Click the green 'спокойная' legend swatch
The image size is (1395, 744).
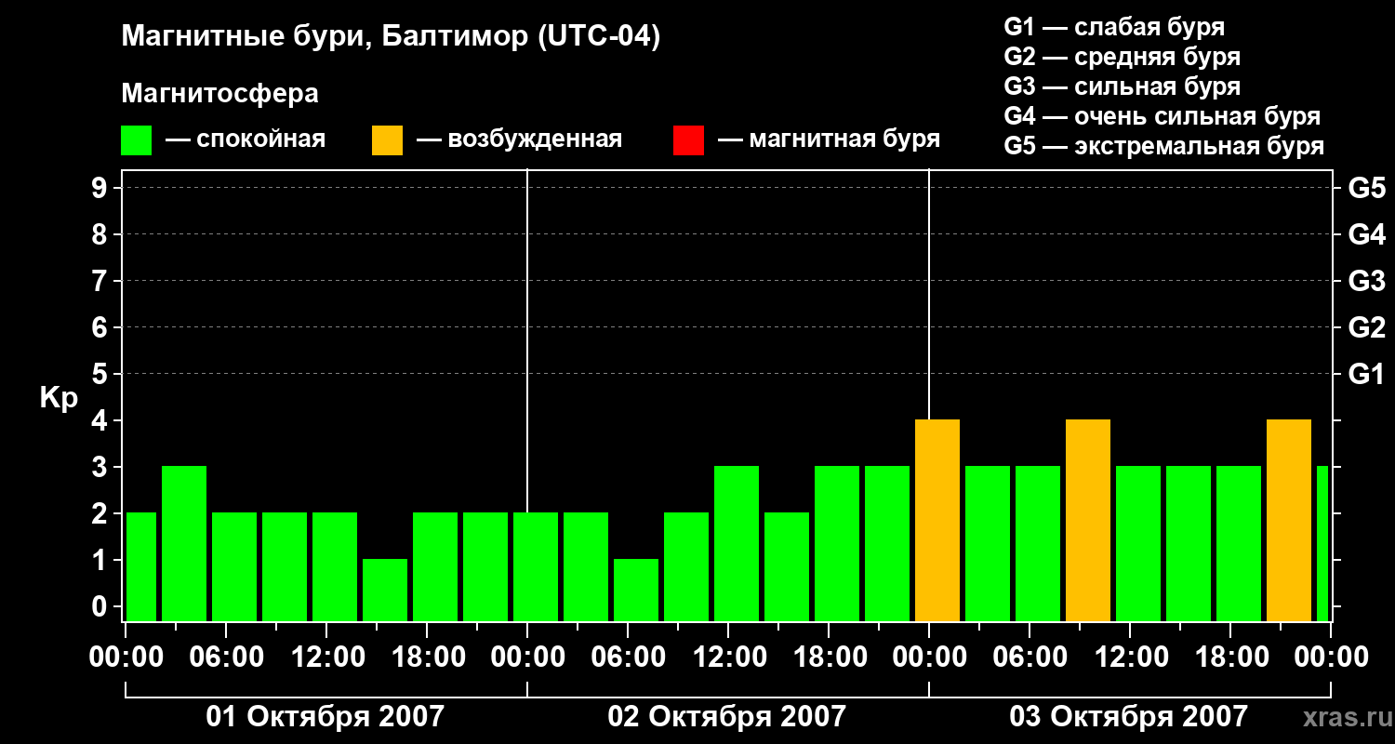click(137, 140)
